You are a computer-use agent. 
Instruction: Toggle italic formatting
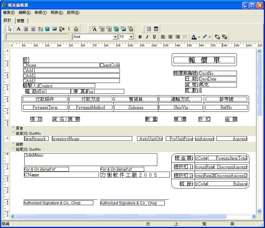tap(147, 37)
